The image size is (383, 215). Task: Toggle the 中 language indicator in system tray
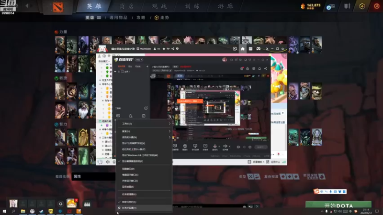coord(350,211)
